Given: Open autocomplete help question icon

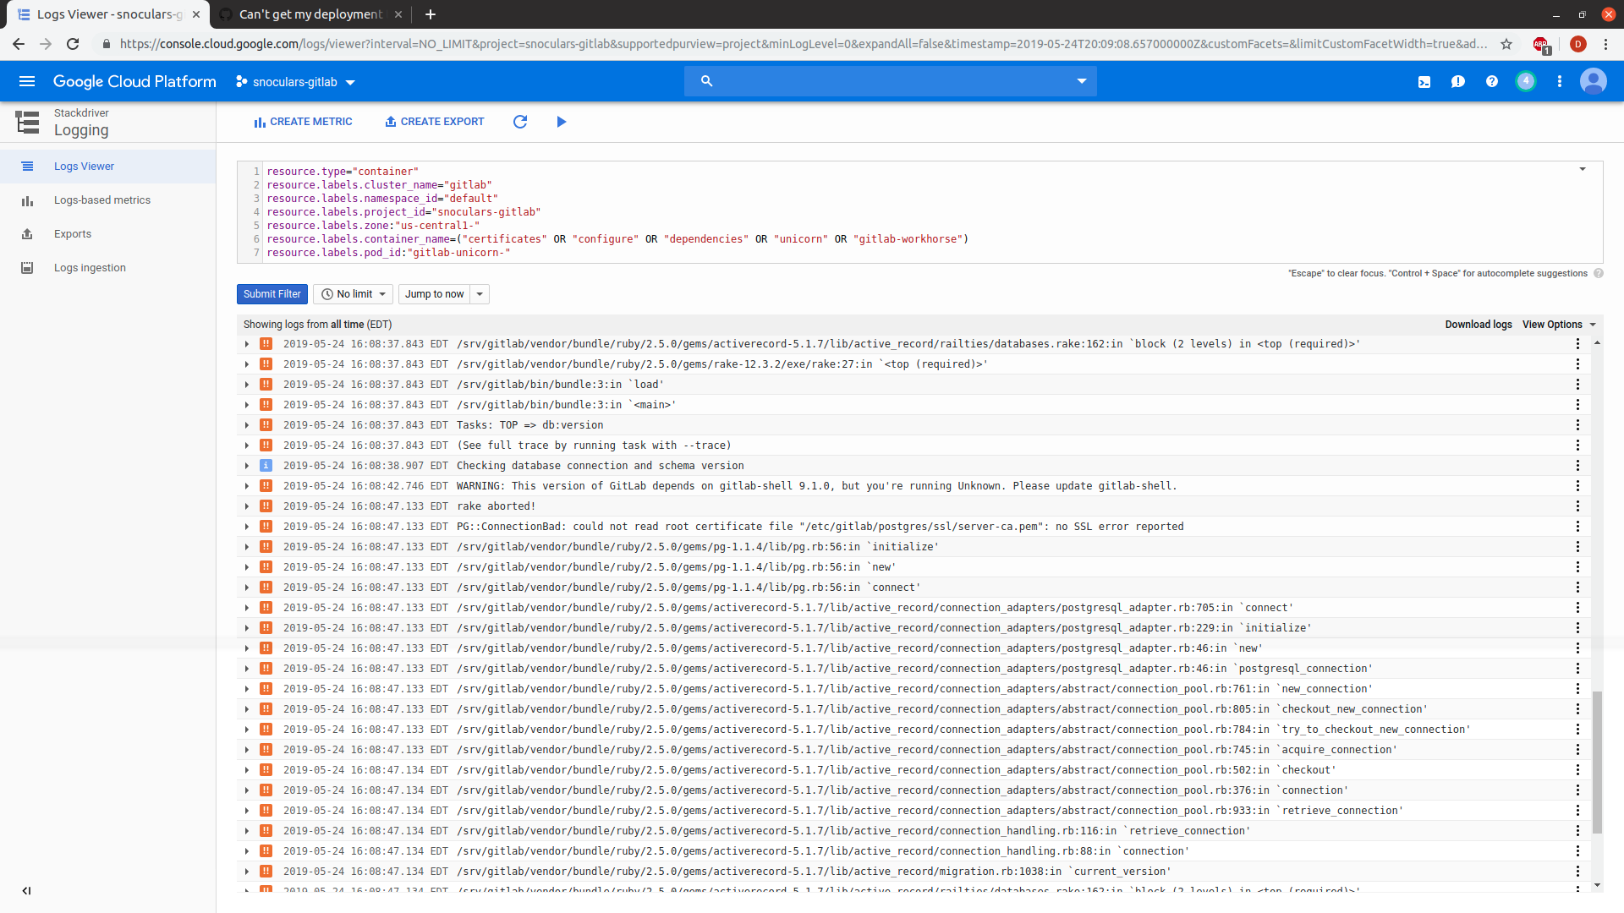Looking at the screenshot, I should click(1599, 273).
